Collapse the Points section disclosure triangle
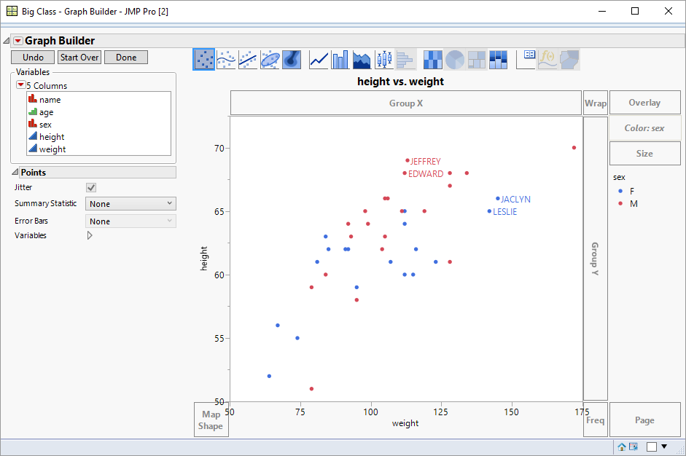 tap(15, 172)
